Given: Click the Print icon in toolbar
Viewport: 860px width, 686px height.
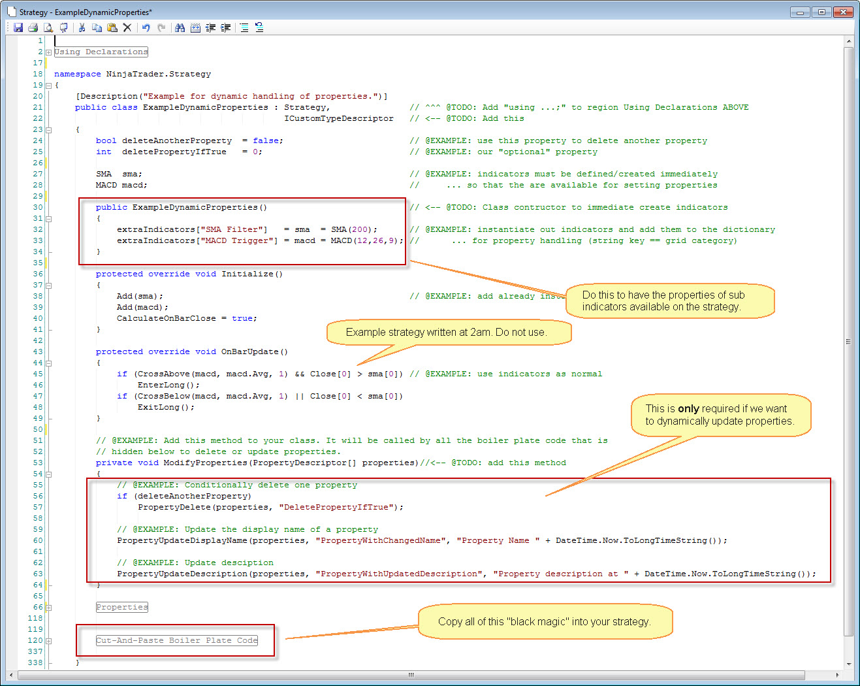Looking at the screenshot, I should point(33,27).
